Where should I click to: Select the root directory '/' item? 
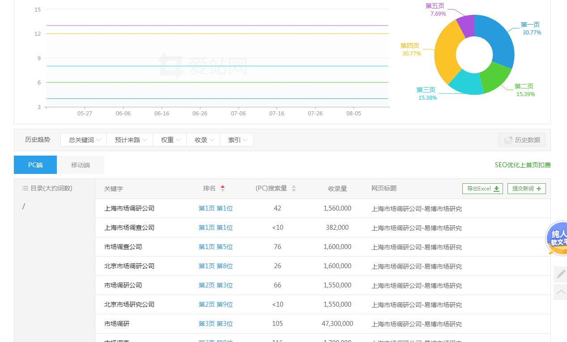pos(24,207)
